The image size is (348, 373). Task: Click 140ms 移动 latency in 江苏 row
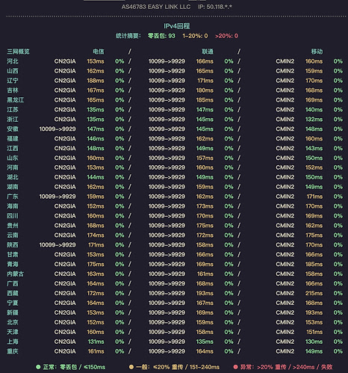pos(314,110)
